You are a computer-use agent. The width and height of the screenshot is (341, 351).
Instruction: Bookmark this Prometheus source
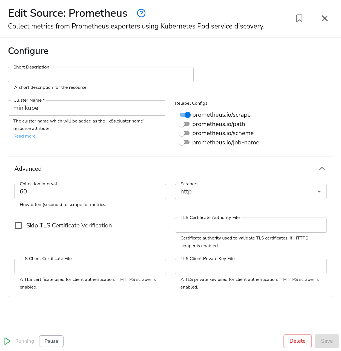(x=299, y=18)
